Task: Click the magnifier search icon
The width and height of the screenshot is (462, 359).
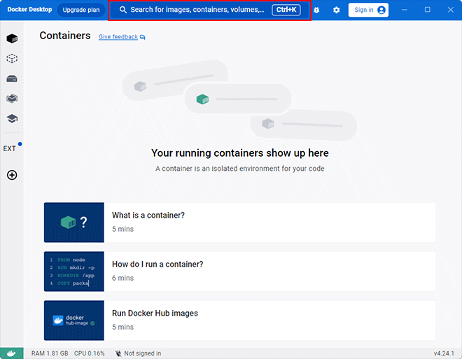Action: pos(123,10)
